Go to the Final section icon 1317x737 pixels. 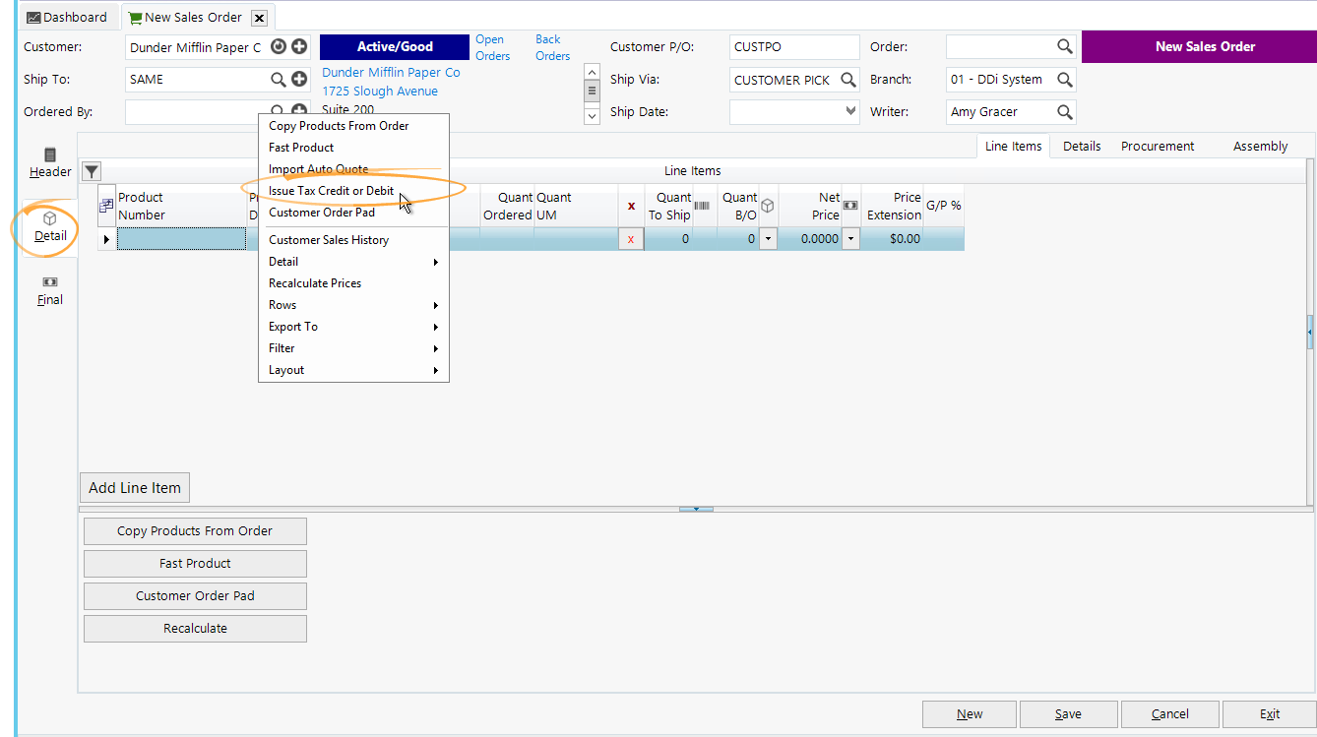coord(50,290)
